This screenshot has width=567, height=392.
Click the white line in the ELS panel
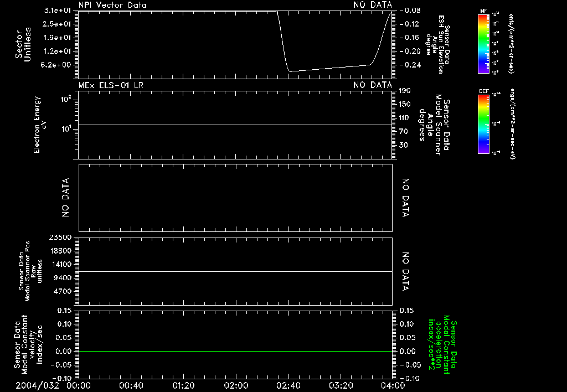235,125
